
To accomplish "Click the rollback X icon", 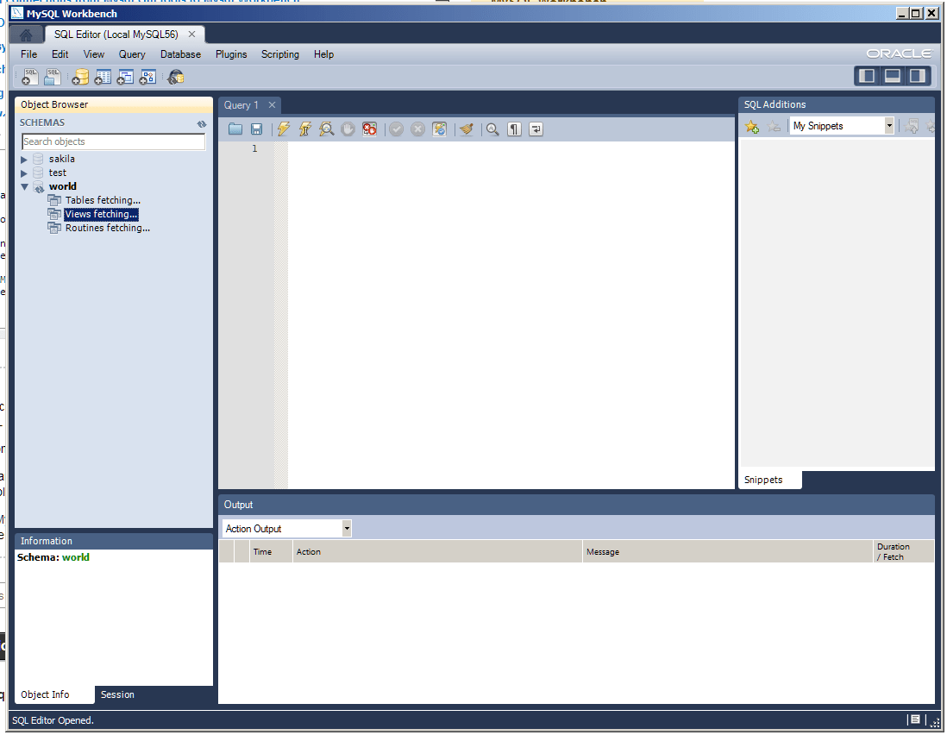I will [x=418, y=129].
